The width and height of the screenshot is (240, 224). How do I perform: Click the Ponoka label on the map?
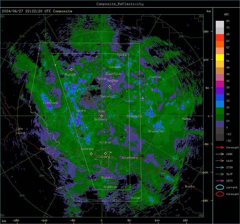122,55
